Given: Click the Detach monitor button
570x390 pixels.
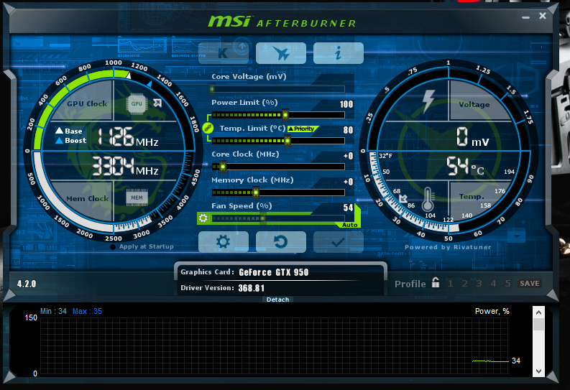Looking at the screenshot, I should 277,300.
